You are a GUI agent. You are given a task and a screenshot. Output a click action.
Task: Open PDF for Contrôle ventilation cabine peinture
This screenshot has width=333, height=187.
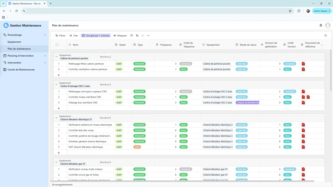tap(303, 69)
